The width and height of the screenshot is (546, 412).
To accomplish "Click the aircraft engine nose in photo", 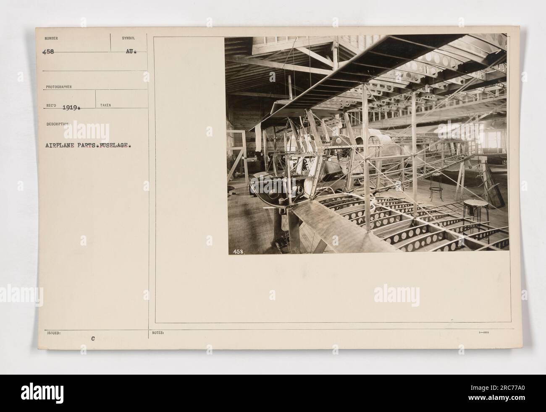I will click(278, 191).
